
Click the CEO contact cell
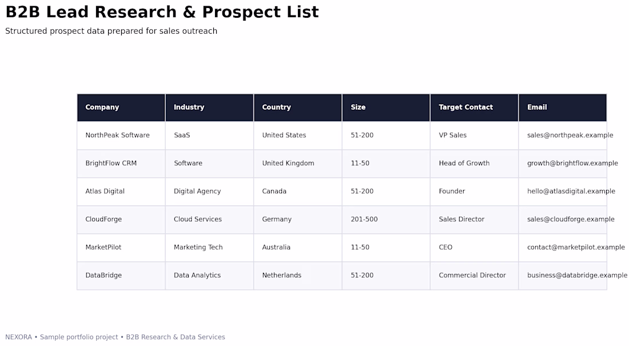[x=474, y=248]
